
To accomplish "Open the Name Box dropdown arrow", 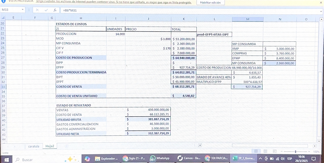I will [x=23, y=10].
